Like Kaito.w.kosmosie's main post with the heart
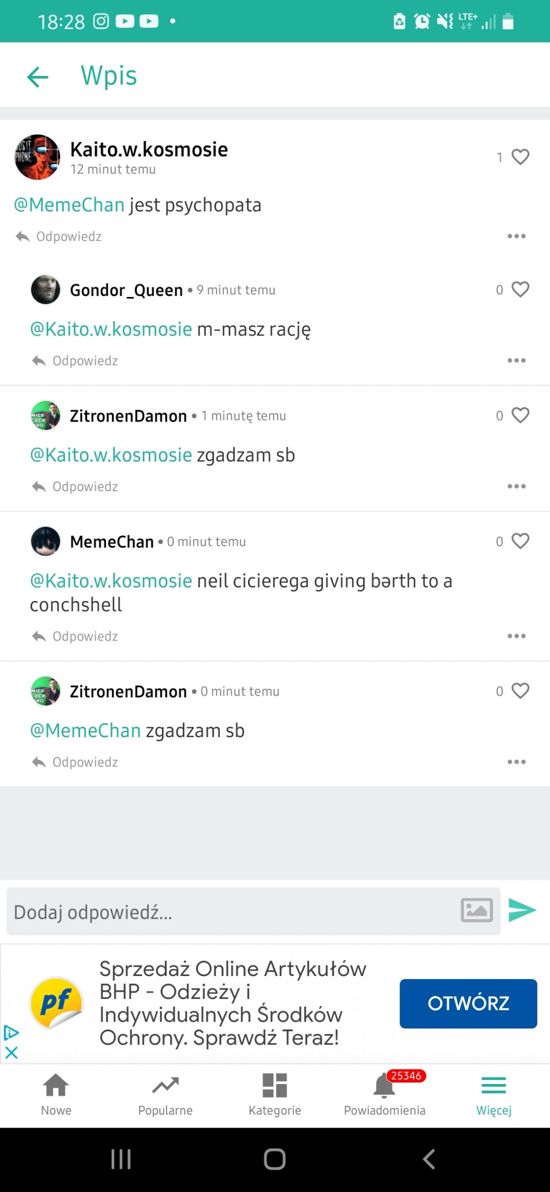Screen dimensions: 550x1192 coord(520,157)
